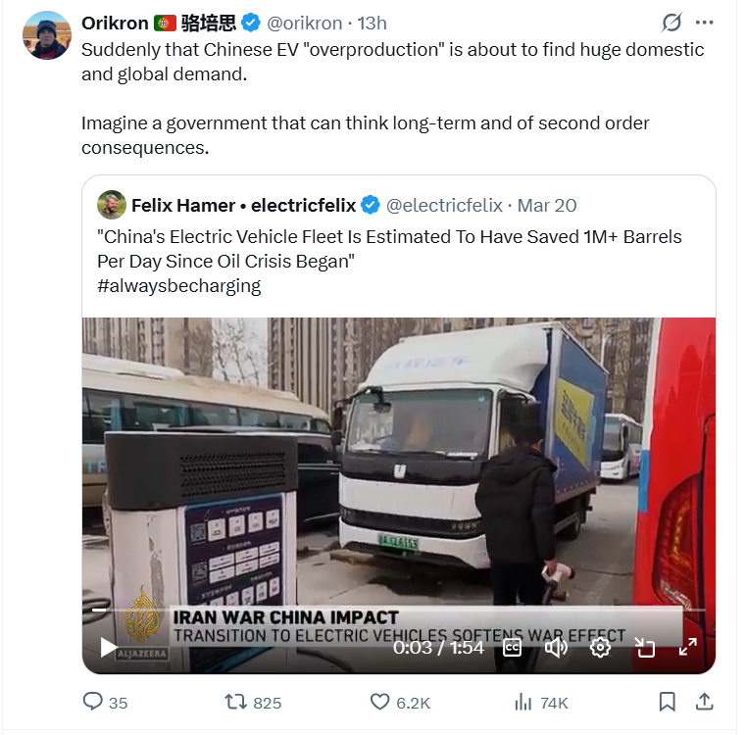The height and width of the screenshot is (735, 746).
Task: Repost this post via retweet icon
Action: pyautogui.click(x=236, y=702)
